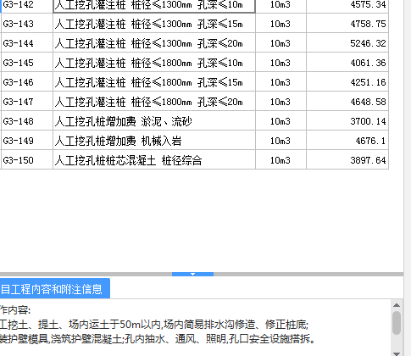Select code cell G3-146
The width and height of the screenshot is (411, 356).
pos(27,82)
